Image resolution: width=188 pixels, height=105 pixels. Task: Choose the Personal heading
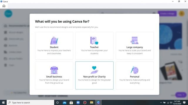coord(135,77)
